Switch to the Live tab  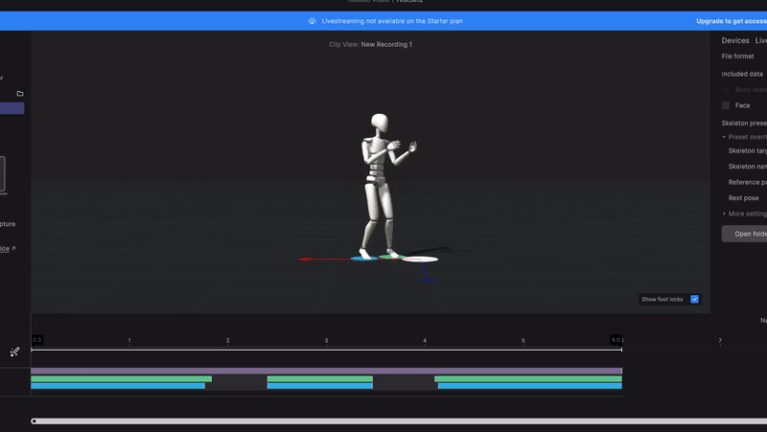pos(761,41)
